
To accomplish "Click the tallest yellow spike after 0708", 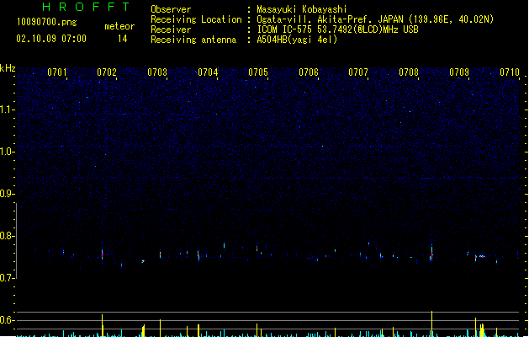I will (x=431, y=324).
